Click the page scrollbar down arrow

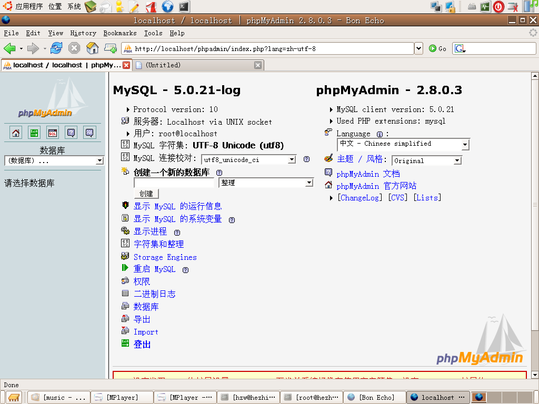(535, 375)
